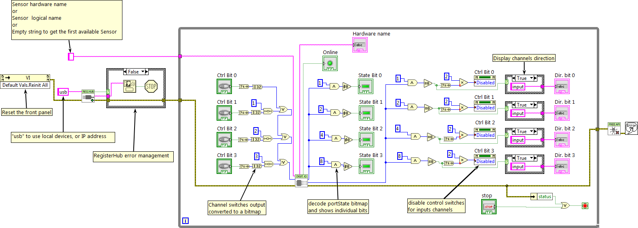Select the error handler icon at far right
The image size is (638, 228).
tap(631, 128)
